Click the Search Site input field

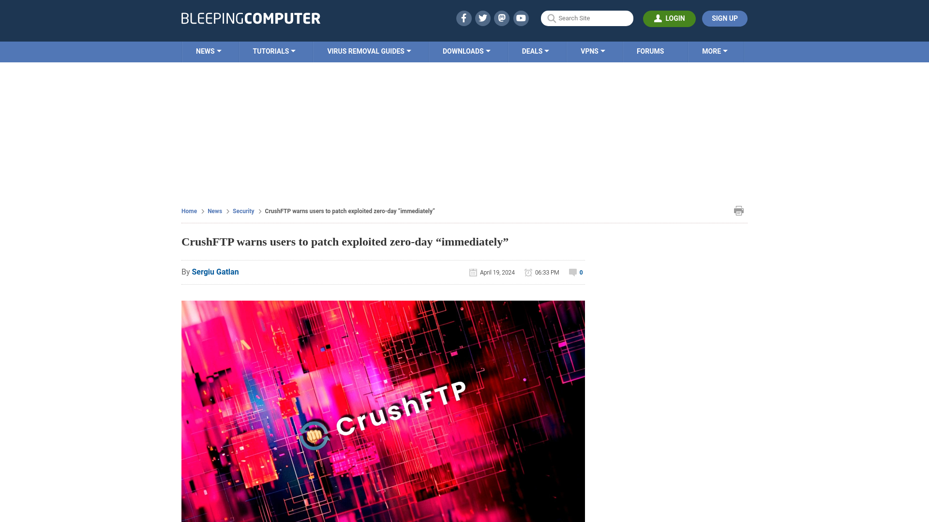(x=587, y=18)
